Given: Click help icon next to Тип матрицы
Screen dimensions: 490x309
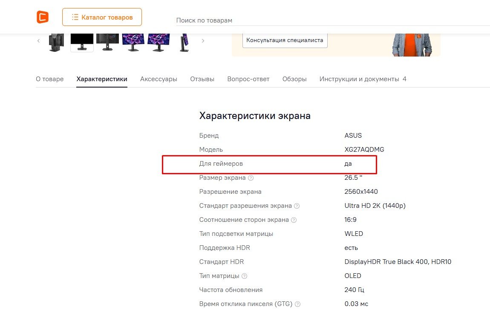Looking at the screenshot, I should tap(245, 276).
